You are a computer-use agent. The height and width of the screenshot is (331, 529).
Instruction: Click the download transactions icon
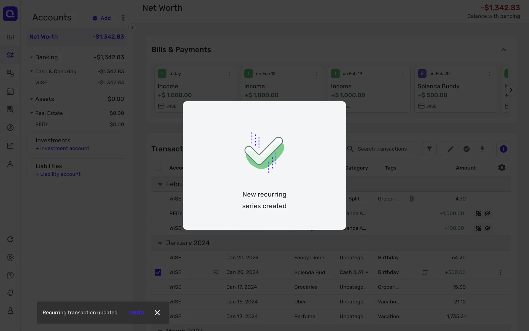pyautogui.click(x=482, y=149)
